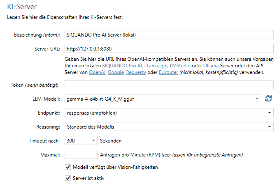This screenshot has width=279, height=184.
Task: Toggle the Vision-Fähigkeiten checkbox
Action: [68, 167]
